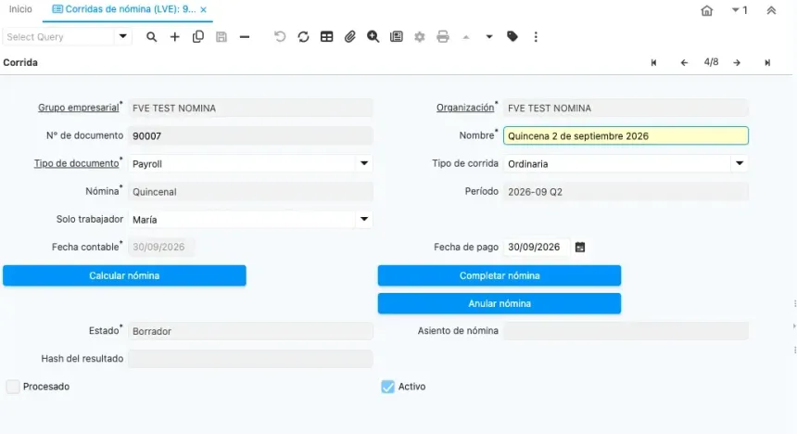Collapse the header with double chevron
Image resolution: width=797 pixels, height=434 pixels.
point(771,10)
